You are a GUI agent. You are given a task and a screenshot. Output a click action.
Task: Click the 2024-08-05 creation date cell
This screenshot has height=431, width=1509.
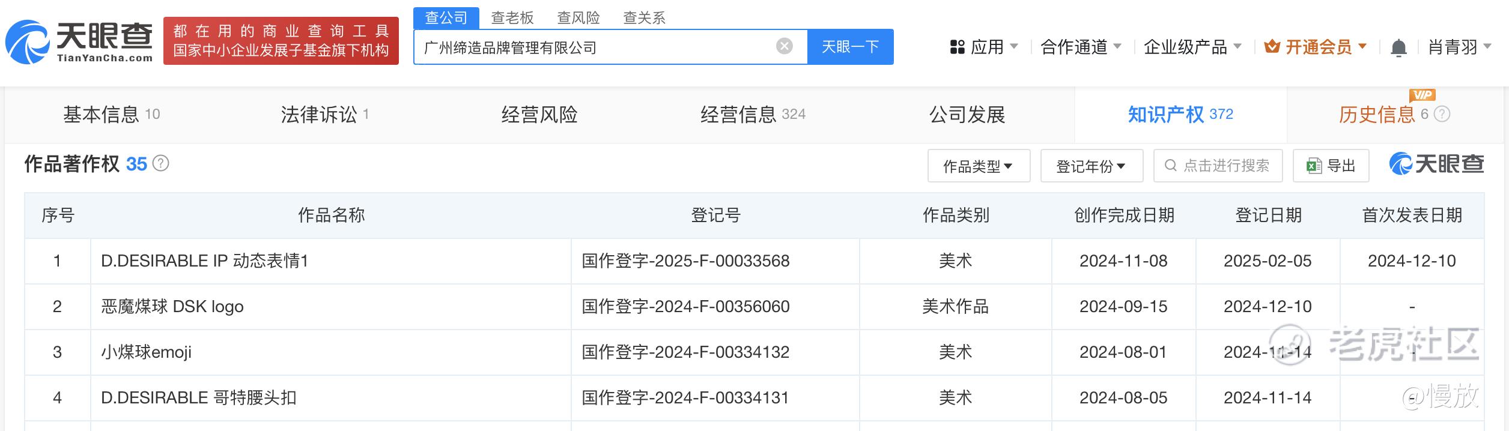1123,397
